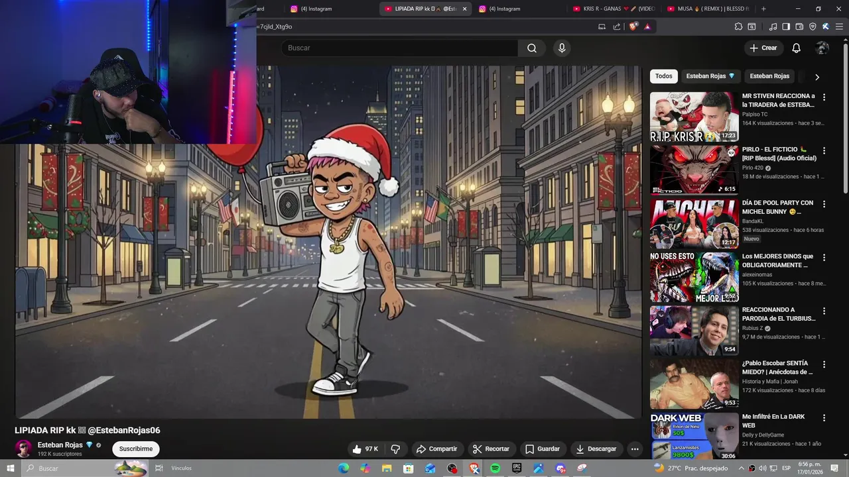Select first Esteban Rojas chip with diamond

coord(710,76)
